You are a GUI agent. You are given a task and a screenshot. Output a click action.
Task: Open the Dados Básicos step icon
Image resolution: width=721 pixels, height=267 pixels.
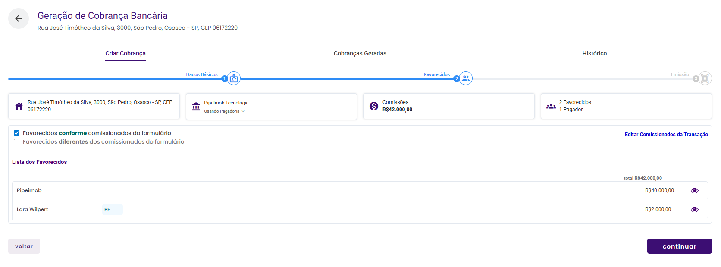coord(234,79)
